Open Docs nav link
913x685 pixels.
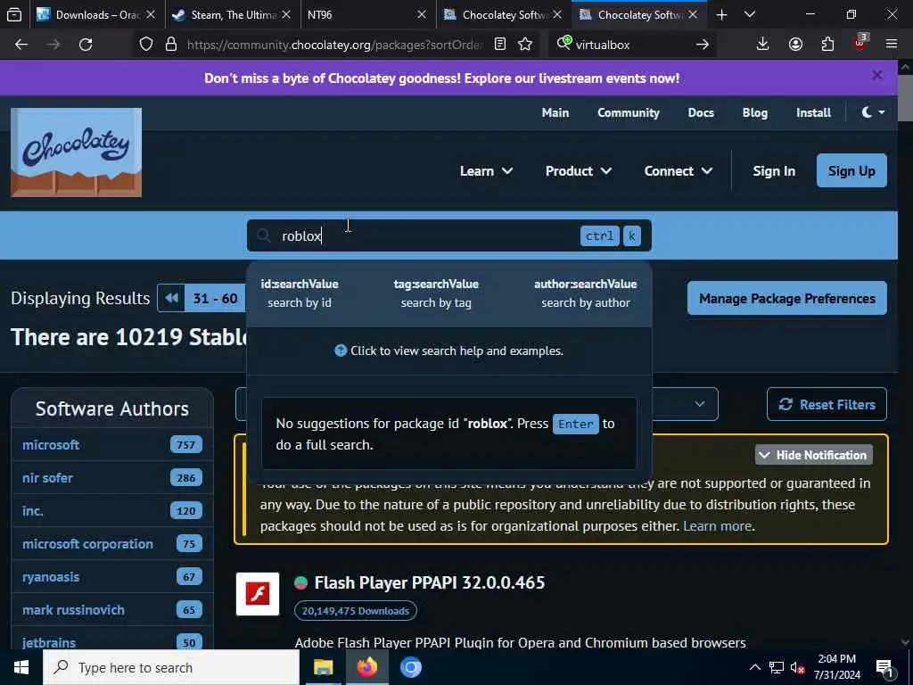(x=701, y=112)
